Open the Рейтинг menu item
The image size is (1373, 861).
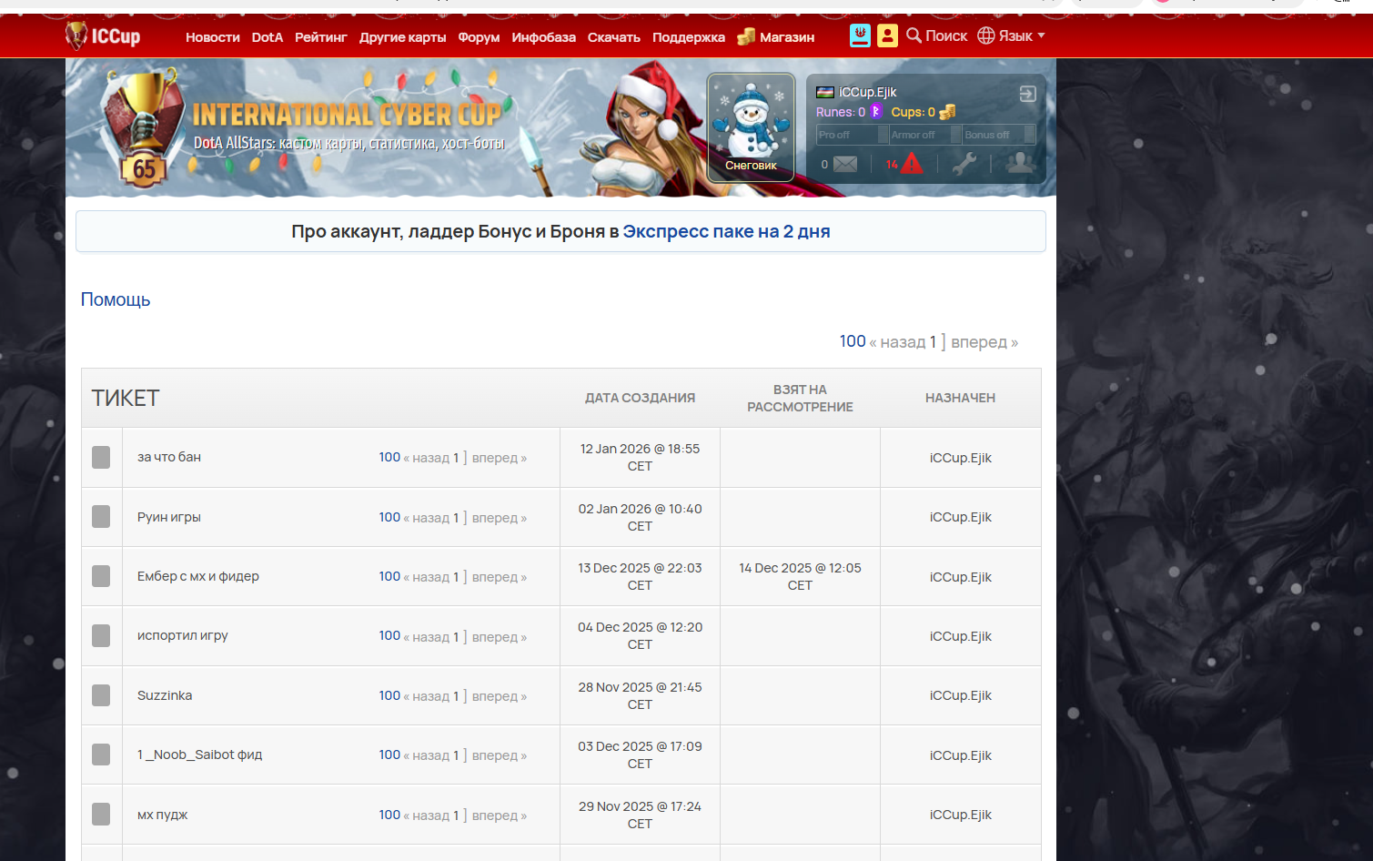(x=321, y=37)
